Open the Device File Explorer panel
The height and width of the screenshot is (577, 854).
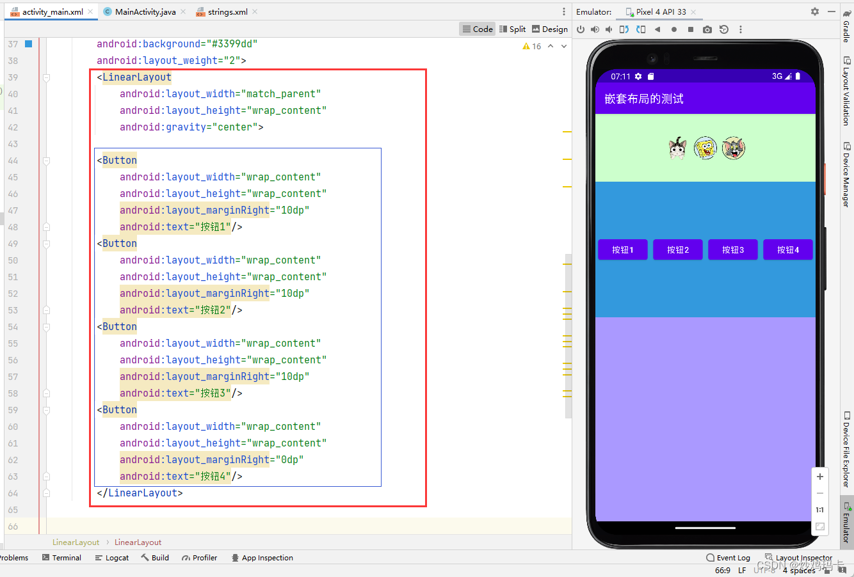tap(847, 449)
